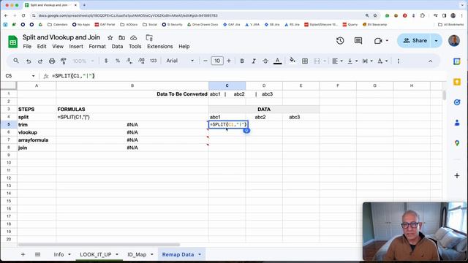The width and height of the screenshot is (468, 263).
Task: Select column F header
Action: point(338,85)
